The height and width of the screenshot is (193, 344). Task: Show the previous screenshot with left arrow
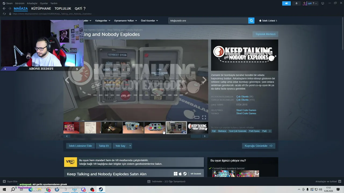67,80
